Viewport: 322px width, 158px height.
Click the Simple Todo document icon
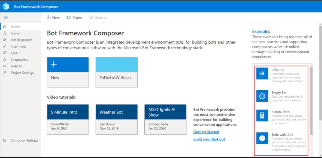pyautogui.click(x=262, y=115)
